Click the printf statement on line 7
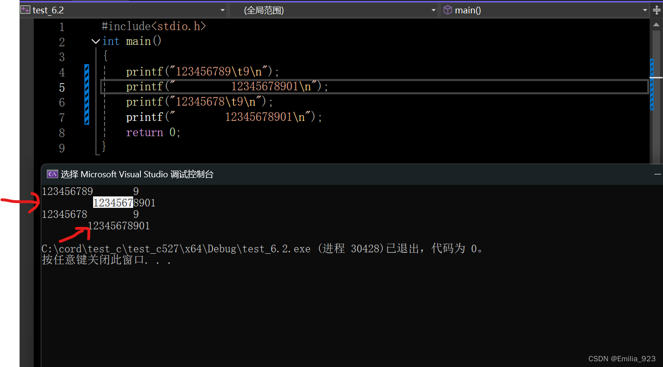This screenshot has height=367, width=663. [224, 117]
